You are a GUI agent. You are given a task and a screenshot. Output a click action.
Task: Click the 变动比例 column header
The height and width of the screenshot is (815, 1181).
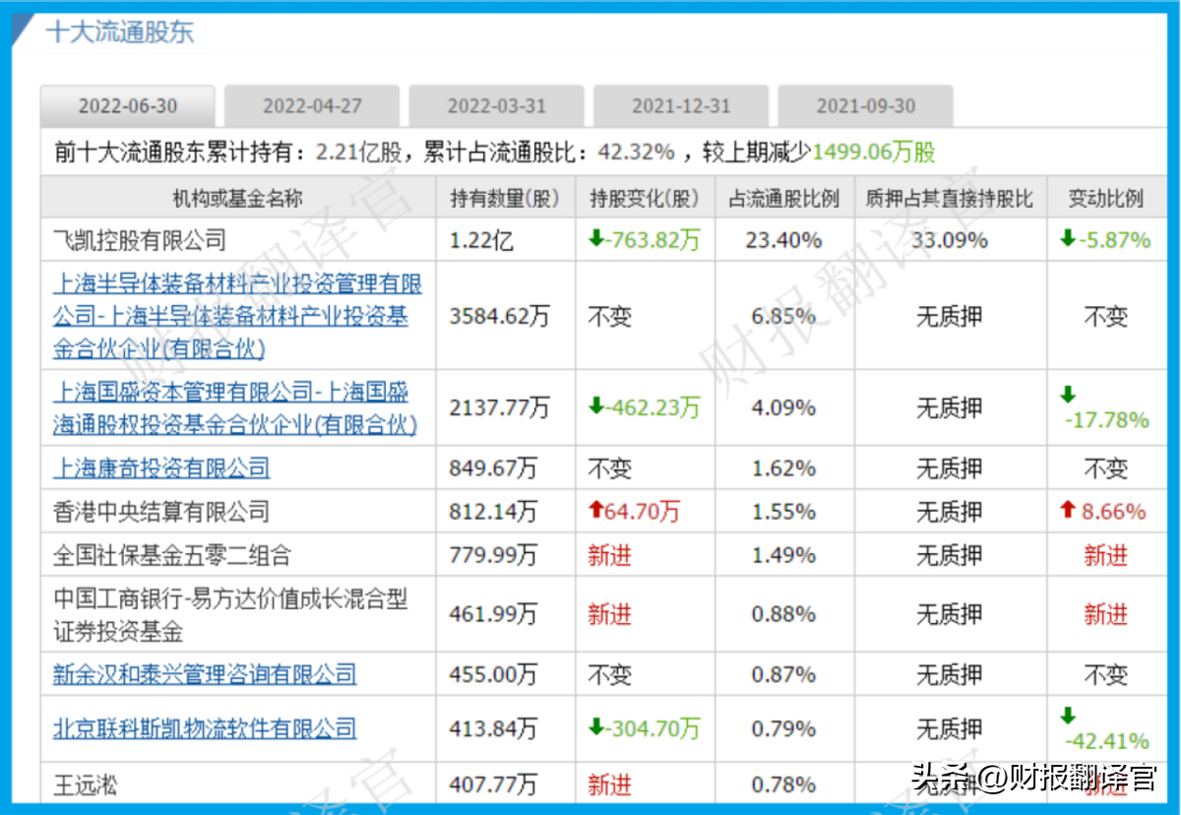1106,198
